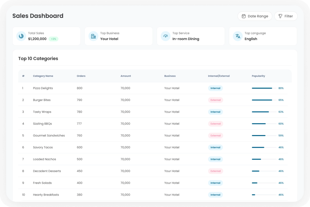This screenshot has width=310, height=207.
Task: Click the Top Service gauge icon
Action: [165, 36]
